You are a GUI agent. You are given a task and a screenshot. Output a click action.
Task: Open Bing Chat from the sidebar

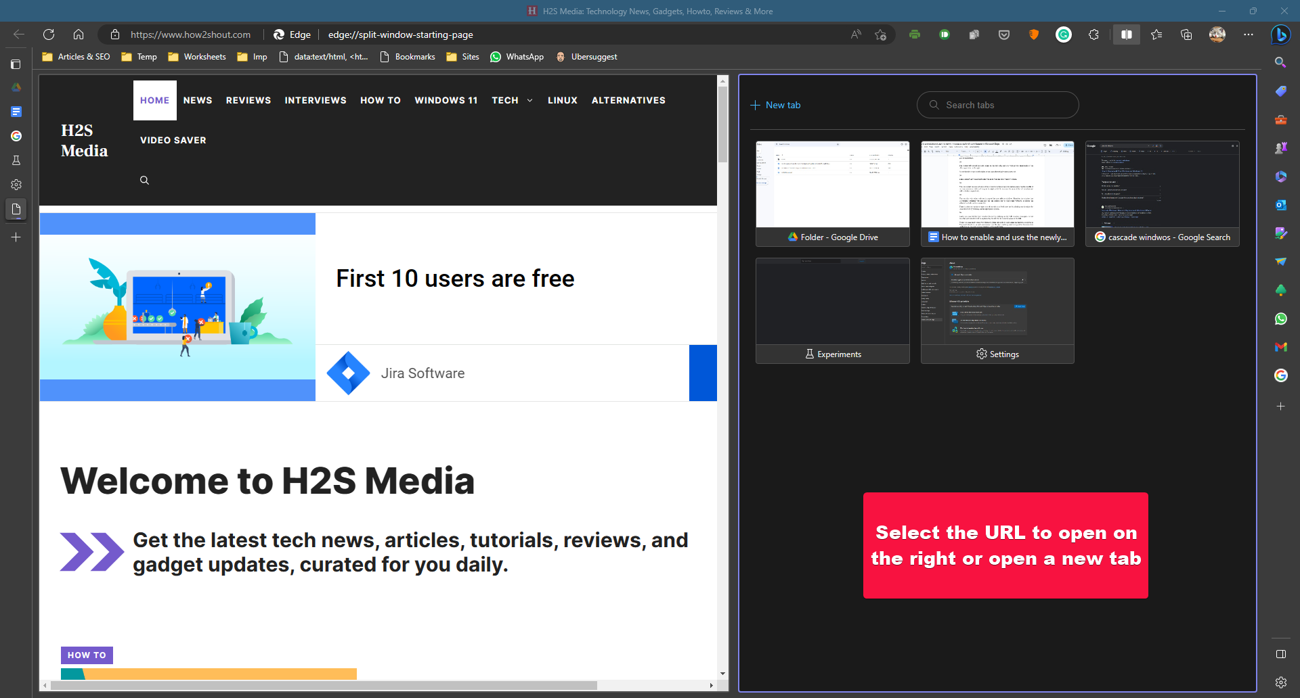point(1280,34)
